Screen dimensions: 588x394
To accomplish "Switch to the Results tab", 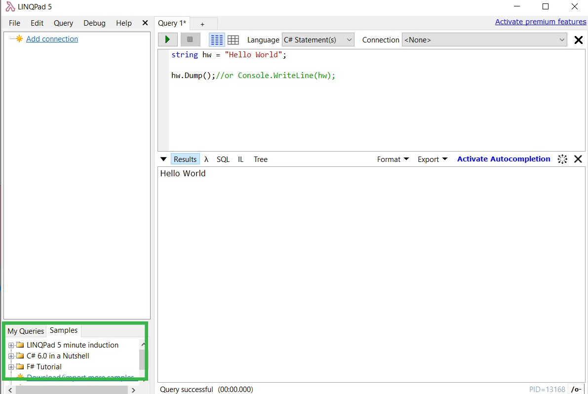I will 185,159.
